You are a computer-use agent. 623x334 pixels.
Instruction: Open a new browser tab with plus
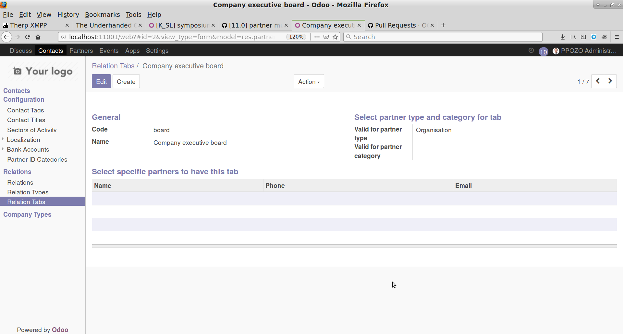(x=443, y=25)
